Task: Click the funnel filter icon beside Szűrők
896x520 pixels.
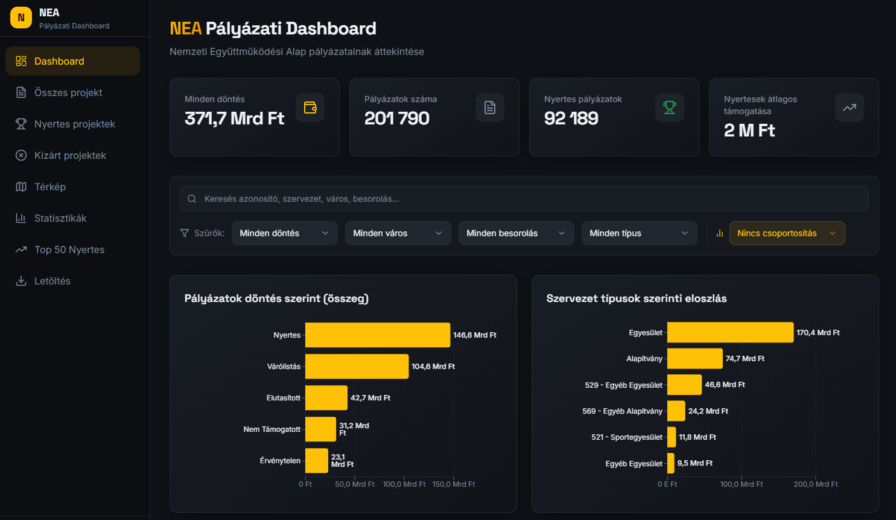Action: tap(185, 233)
